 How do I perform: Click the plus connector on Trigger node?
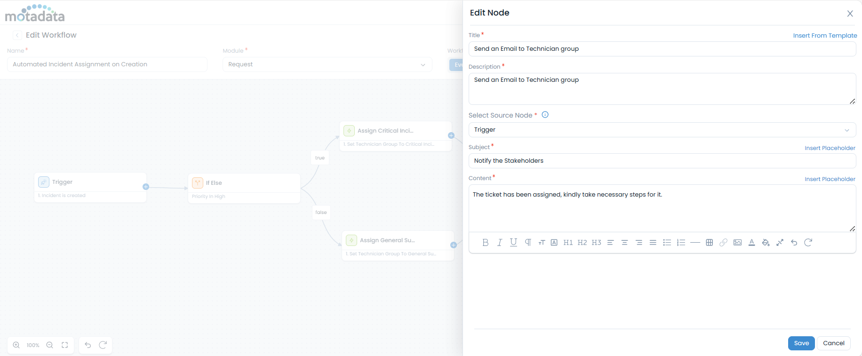point(146,187)
